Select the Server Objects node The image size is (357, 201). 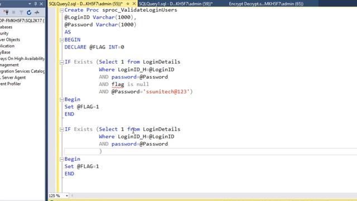click(x=10, y=40)
